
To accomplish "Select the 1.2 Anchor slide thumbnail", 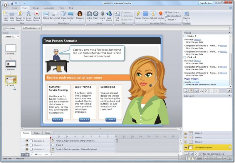I will [11, 64].
